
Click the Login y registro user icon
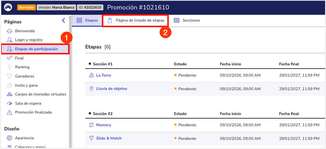9,40
